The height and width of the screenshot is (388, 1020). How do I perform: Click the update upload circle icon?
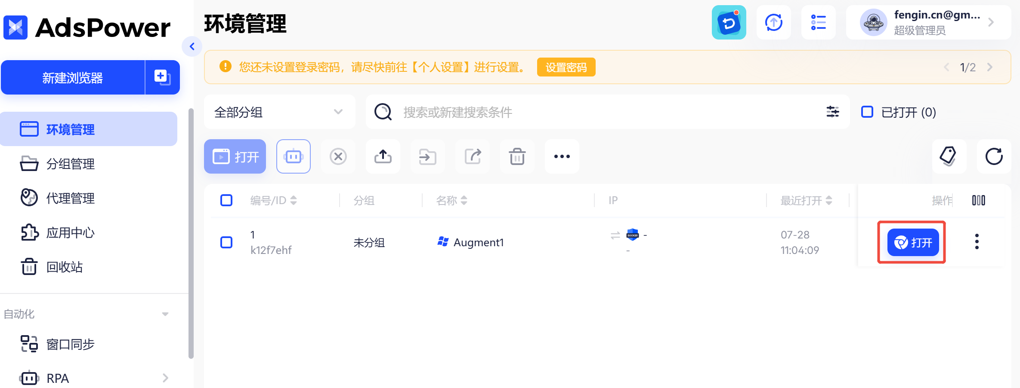[x=774, y=22]
